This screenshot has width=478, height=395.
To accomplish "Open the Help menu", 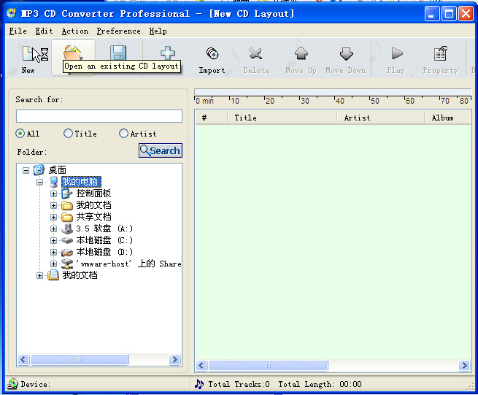I will point(158,31).
